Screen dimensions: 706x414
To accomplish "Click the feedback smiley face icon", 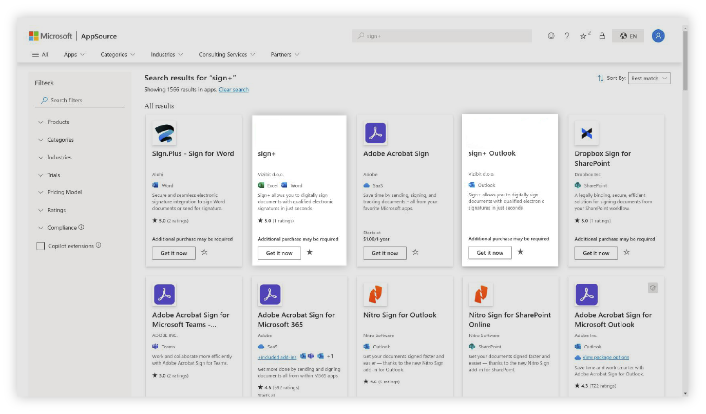I will coord(551,36).
